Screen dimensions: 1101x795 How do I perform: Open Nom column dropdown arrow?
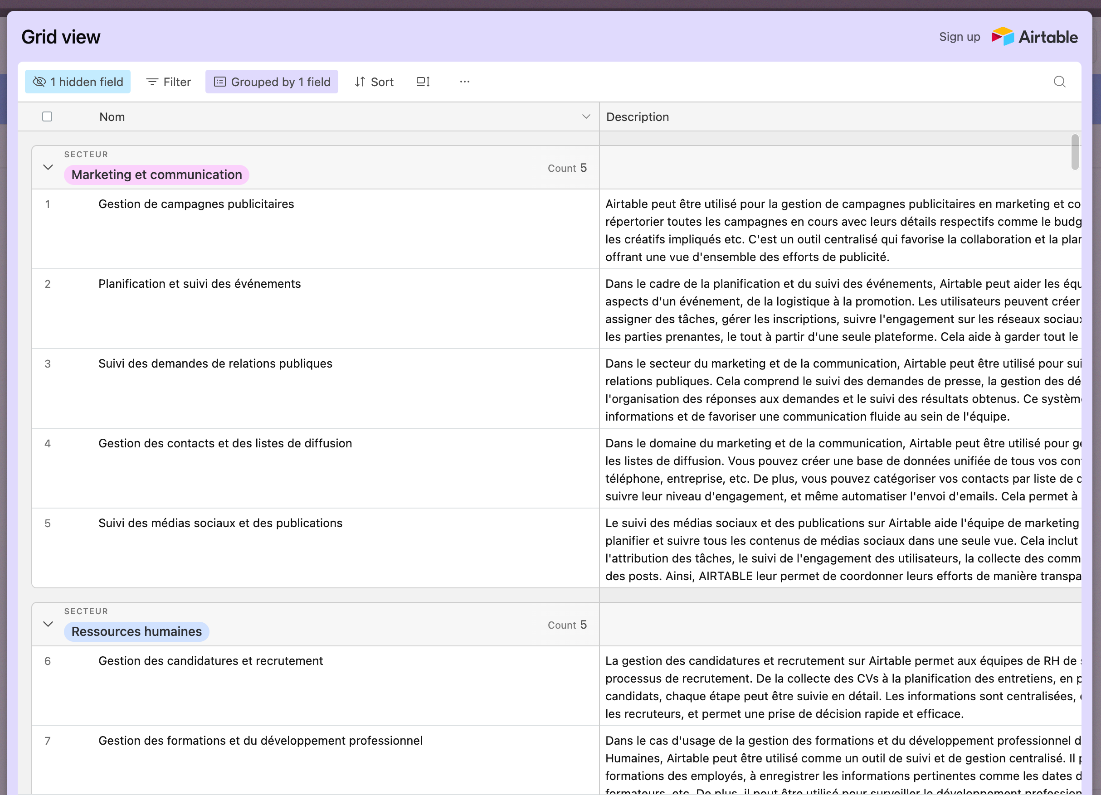[586, 116]
